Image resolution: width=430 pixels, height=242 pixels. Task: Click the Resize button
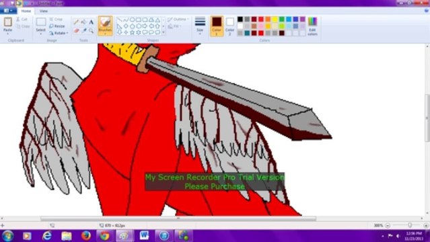pyautogui.click(x=57, y=26)
